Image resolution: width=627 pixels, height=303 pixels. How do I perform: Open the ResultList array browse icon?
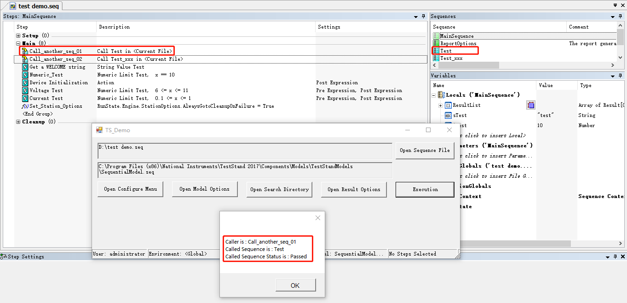[x=530, y=105]
